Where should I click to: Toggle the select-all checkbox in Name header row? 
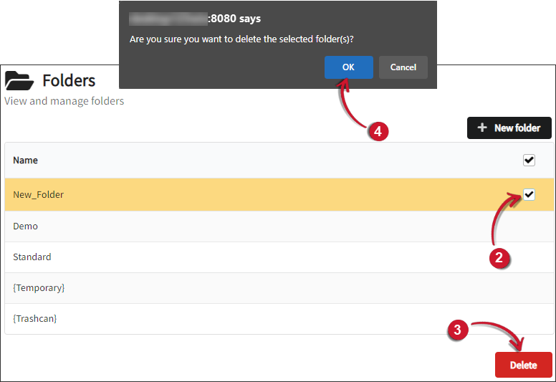click(x=529, y=160)
